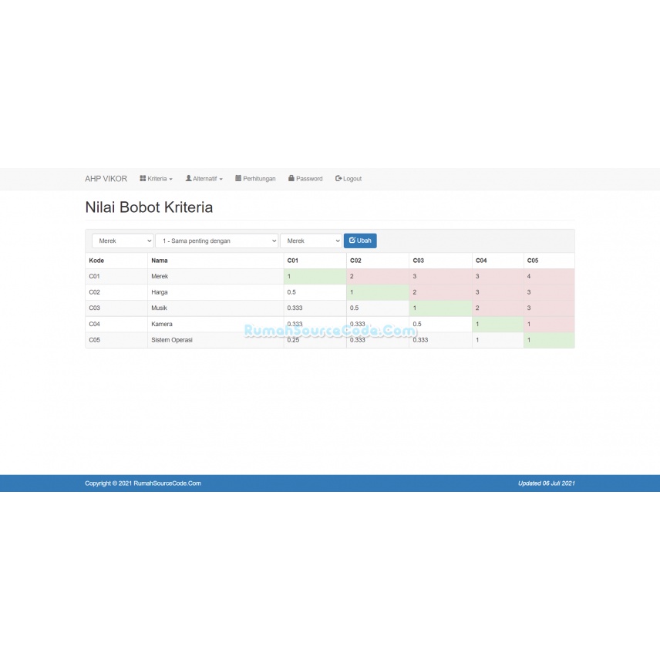This screenshot has height=660, width=660.
Task: Click the Perhitungan calendar icon
Action: (238, 178)
